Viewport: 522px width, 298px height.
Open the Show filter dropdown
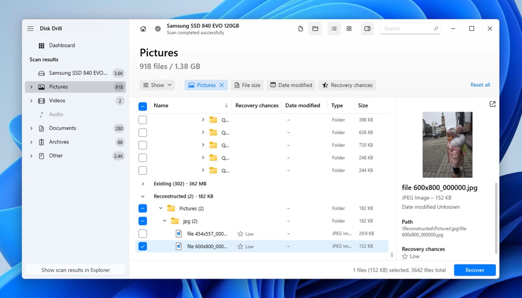(x=157, y=85)
